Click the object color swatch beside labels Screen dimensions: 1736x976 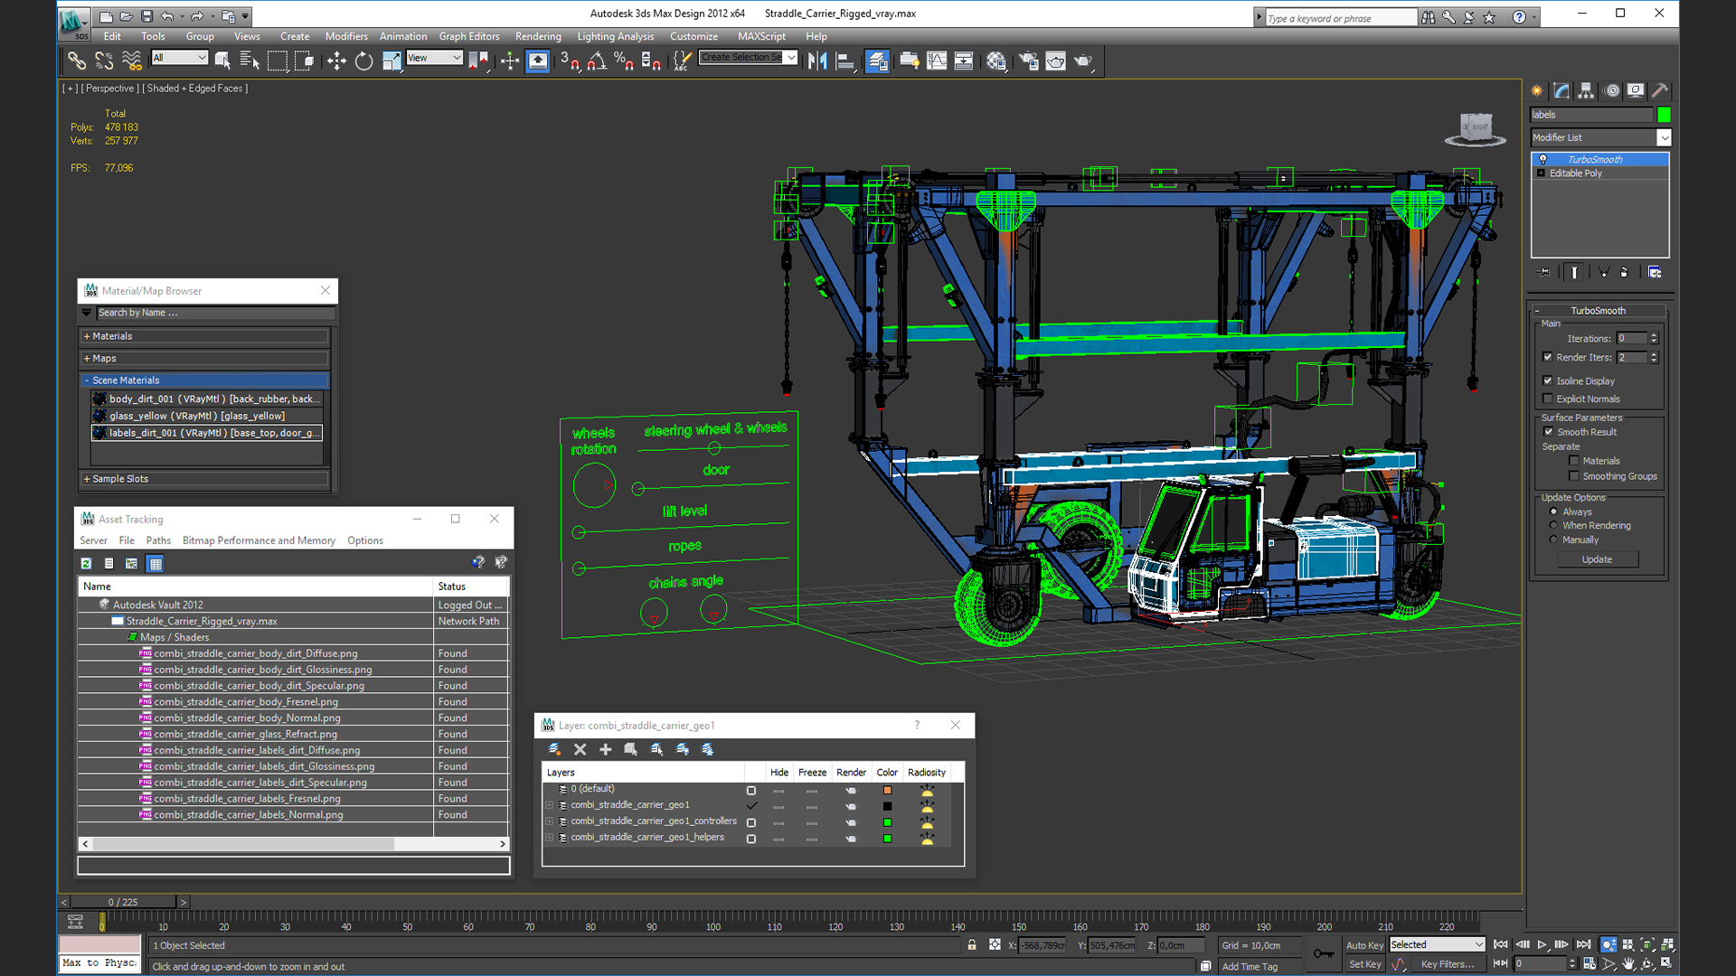coord(1664,115)
